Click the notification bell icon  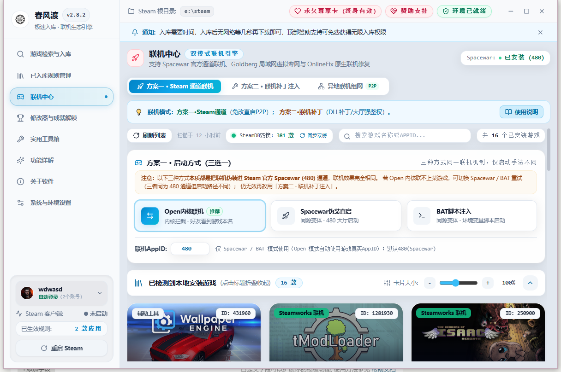pos(135,32)
